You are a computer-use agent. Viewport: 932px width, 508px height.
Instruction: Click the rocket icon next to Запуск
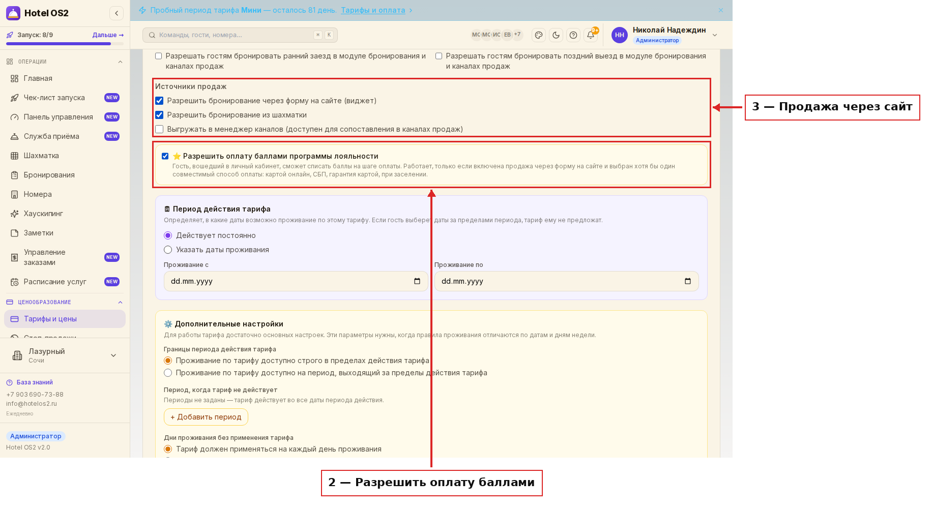pos(10,35)
